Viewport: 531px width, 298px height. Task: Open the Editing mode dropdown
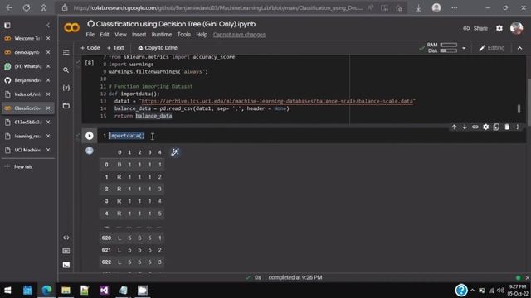point(492,48)
